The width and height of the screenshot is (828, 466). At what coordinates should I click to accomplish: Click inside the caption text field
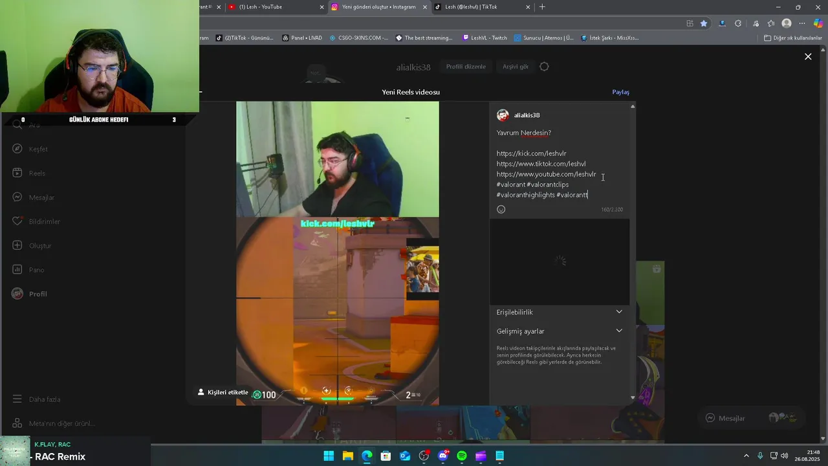[560, 164]
